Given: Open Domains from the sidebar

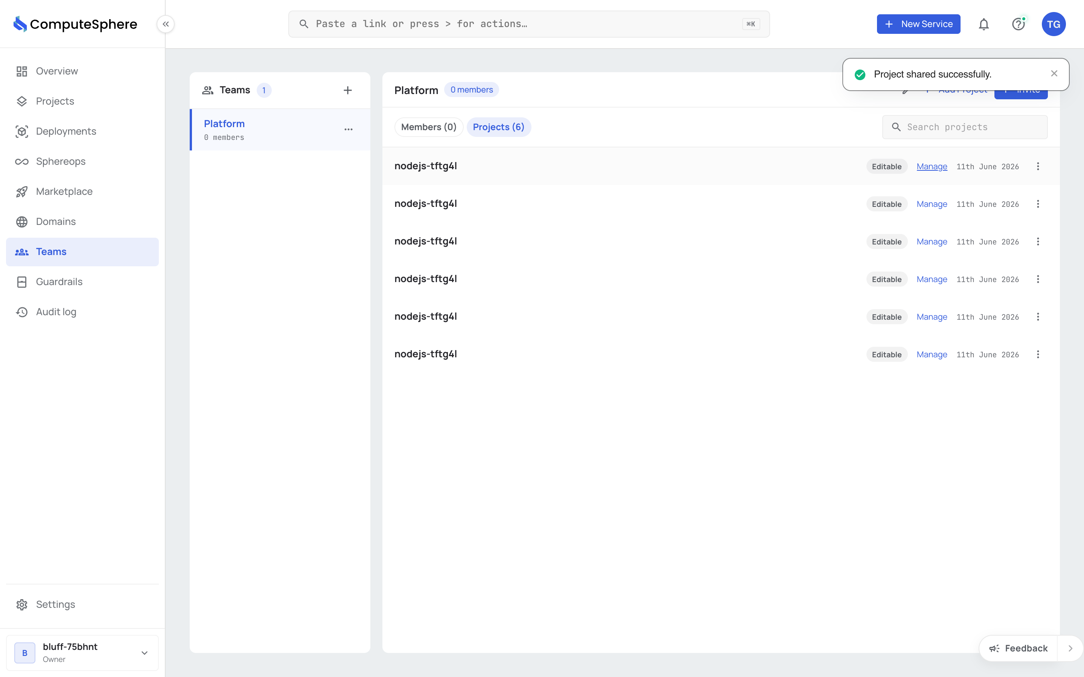Looking at the screenshot, I should pos(82,222).
